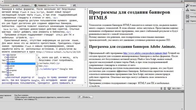The width and height of the screenshot is (196, 110).
Task: Click the webdesigner Google Web code line
Action: (x=56, y=69)
